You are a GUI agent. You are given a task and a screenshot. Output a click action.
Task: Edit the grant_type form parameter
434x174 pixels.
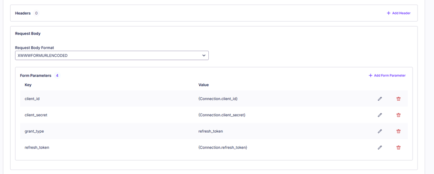click(x=380, y=131)
